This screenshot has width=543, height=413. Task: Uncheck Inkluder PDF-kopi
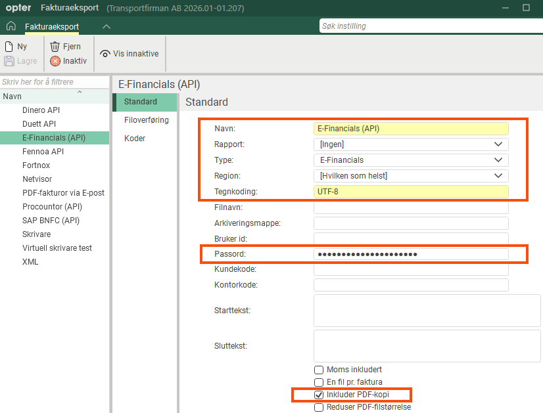(x=319, y=395)
